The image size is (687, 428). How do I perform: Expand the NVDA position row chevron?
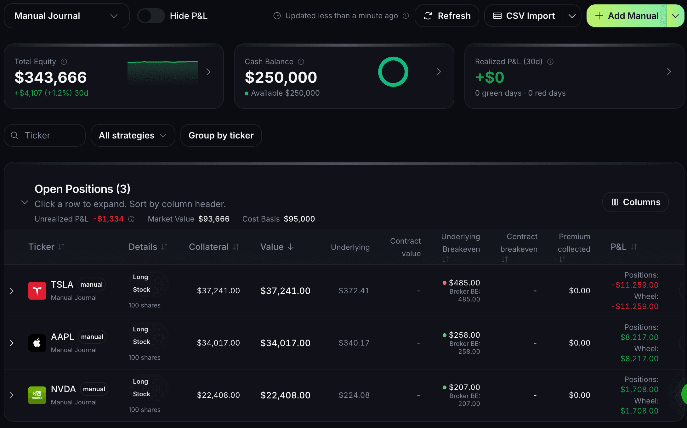click(12, 395)
